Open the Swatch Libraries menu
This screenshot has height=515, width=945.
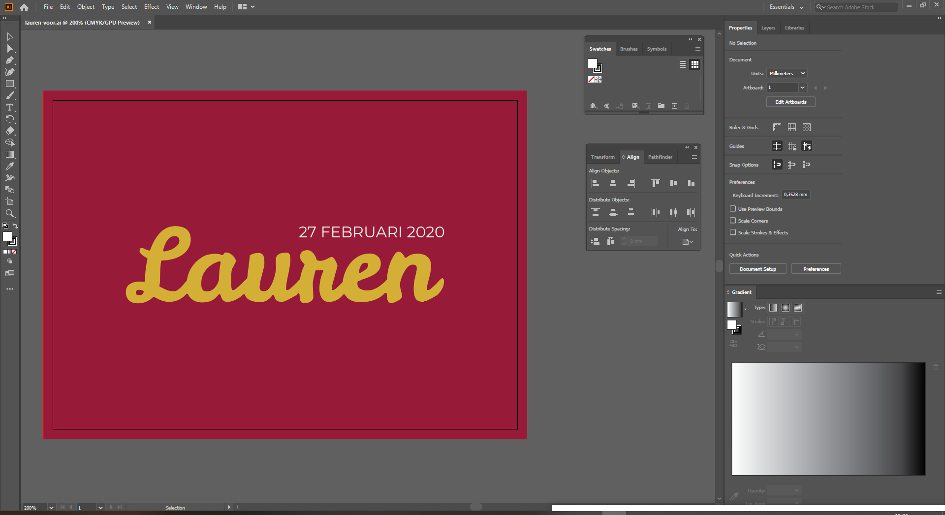tap(594, 106)
